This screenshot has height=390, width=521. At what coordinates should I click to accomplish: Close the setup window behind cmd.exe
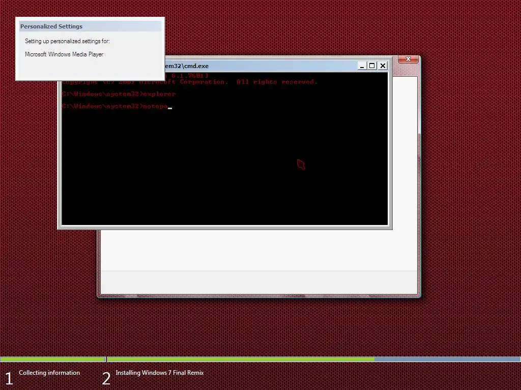[x=408, y=59]
